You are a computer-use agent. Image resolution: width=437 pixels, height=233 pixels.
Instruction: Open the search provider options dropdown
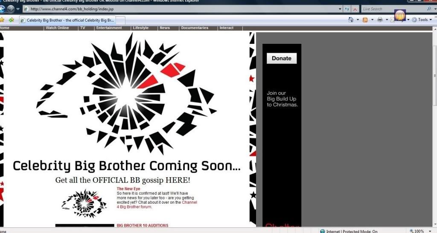pyautogui.click(x=435, y=9)
